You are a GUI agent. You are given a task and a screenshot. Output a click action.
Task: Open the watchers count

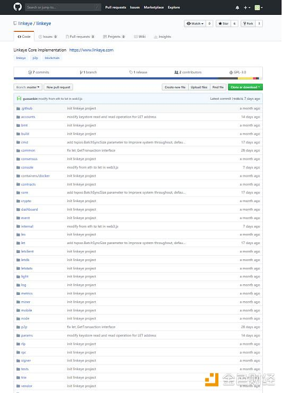click(209, 23)
